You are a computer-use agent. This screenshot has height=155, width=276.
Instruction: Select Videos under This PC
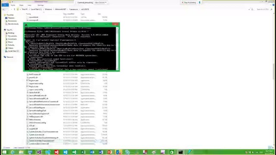(x=10, y=48)
